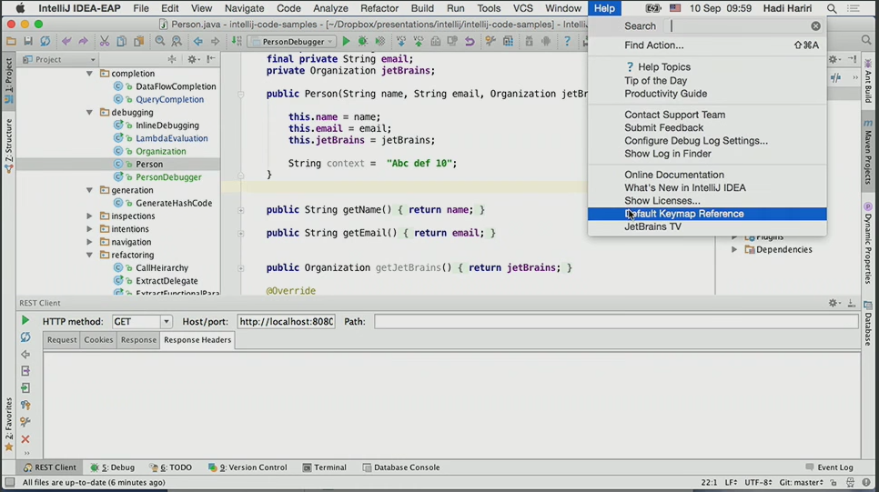
Task: Open JetBrains TV from Help menu
Action: tap(707, 227)
